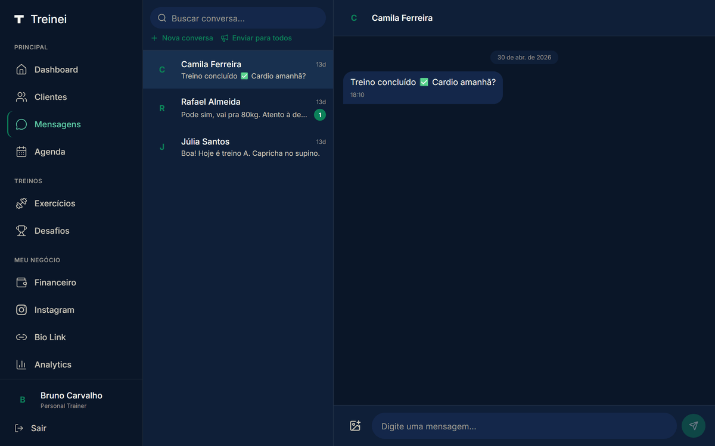Focus the Buscar conversa search field
Viewport: 715px width, 446px height.
click(238, 18)
